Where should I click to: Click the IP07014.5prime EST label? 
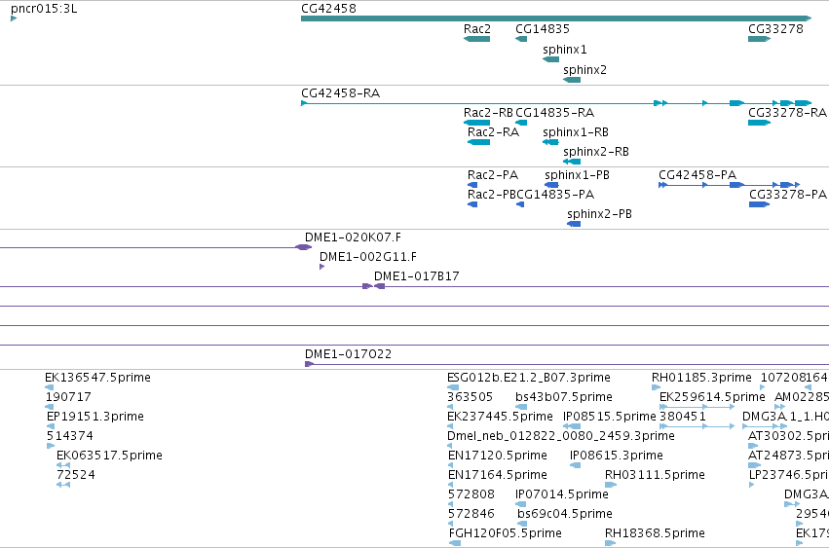click(562, 494)
